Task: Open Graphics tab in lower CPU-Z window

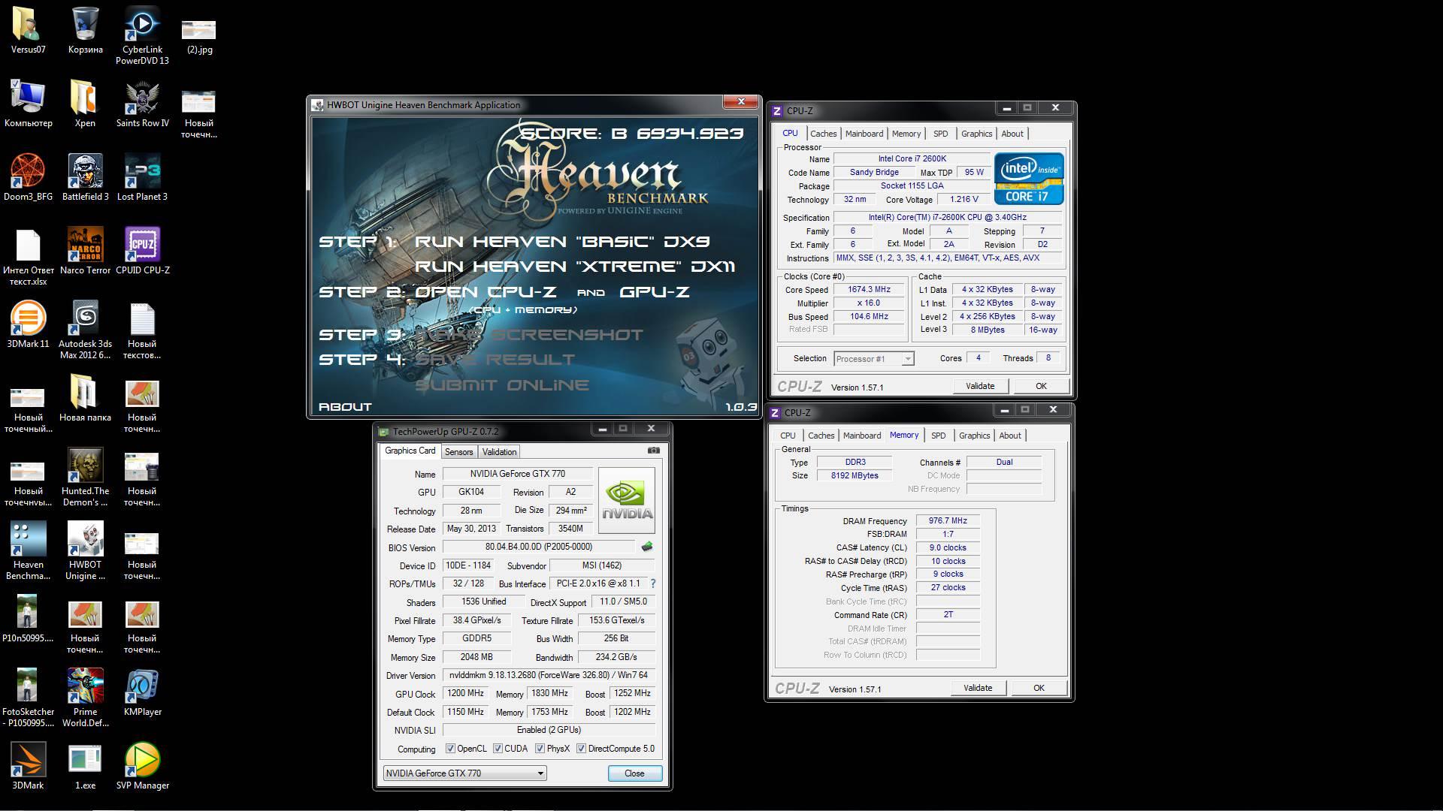Action: tap(974, 436)
